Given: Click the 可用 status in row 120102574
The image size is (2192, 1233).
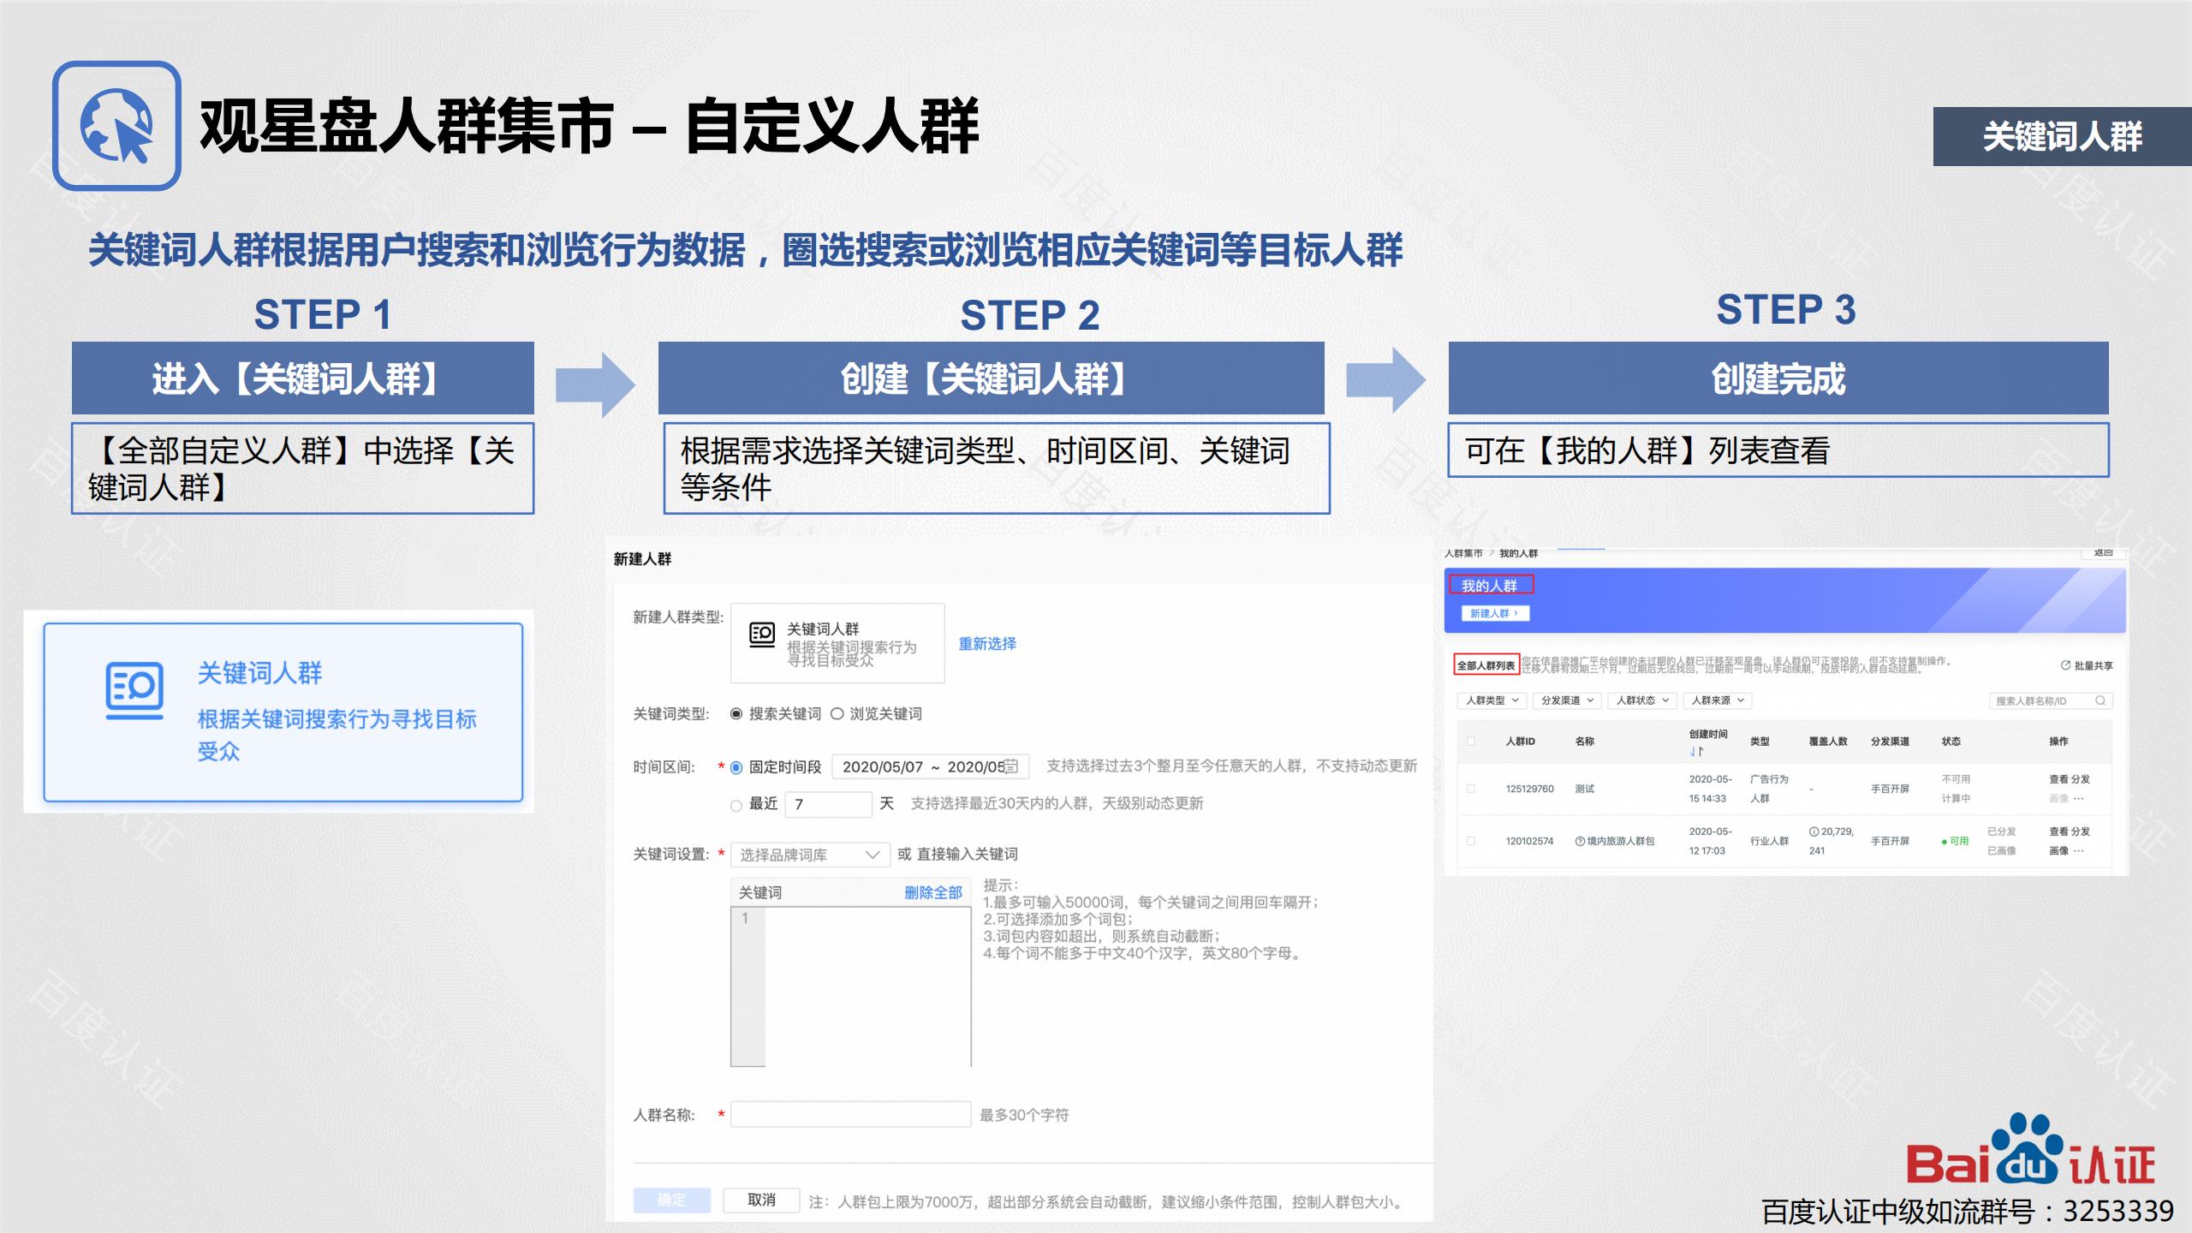Looking at the screenshot, I should [1956, 841].
